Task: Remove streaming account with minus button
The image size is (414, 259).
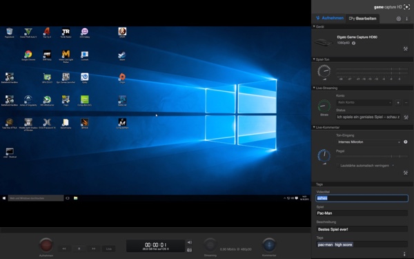Action: click(406, 102)
